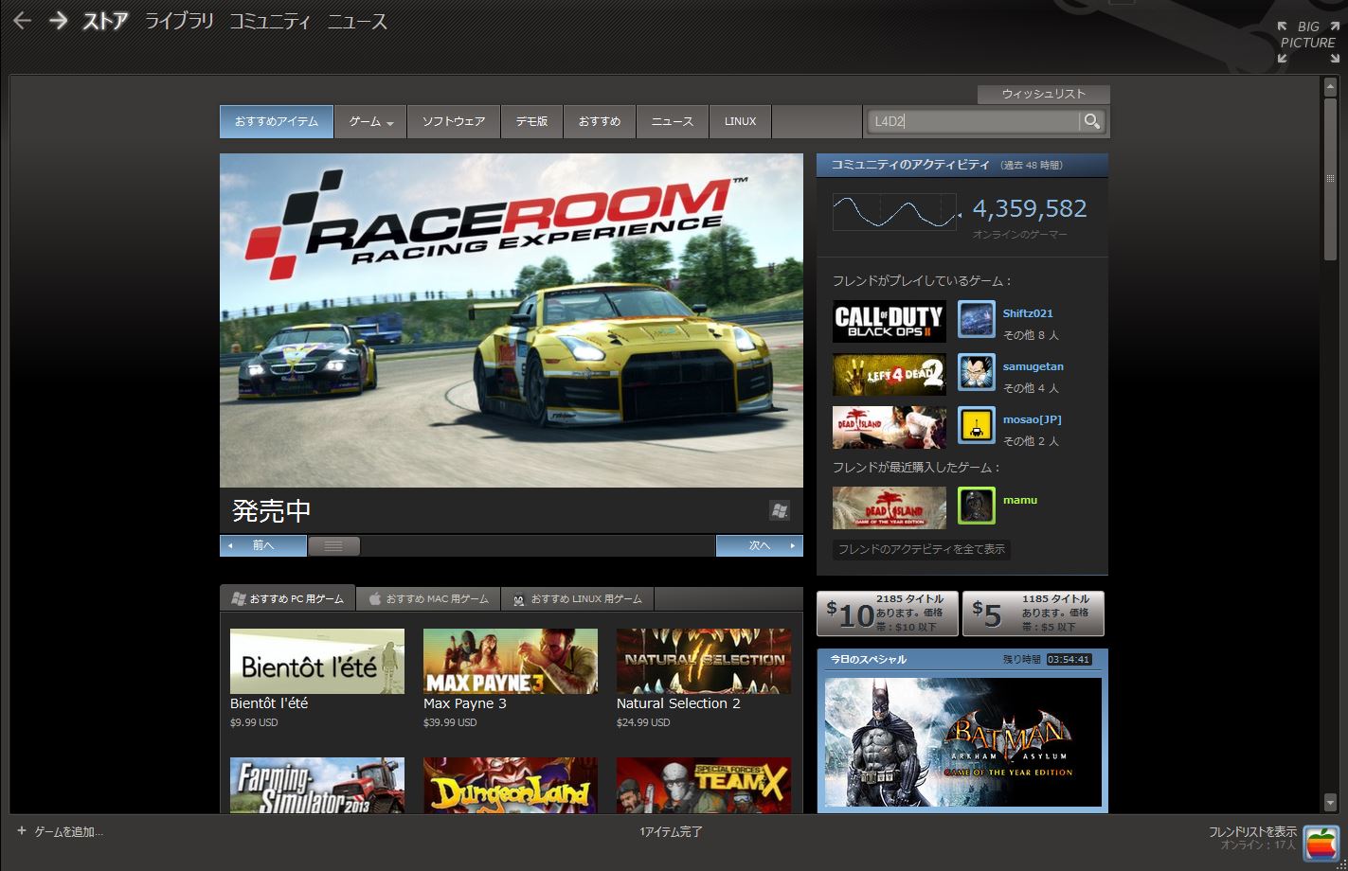Open the Max Payne 3 game thumbnail
The image size is (1348, 871).
click(511, 661)
